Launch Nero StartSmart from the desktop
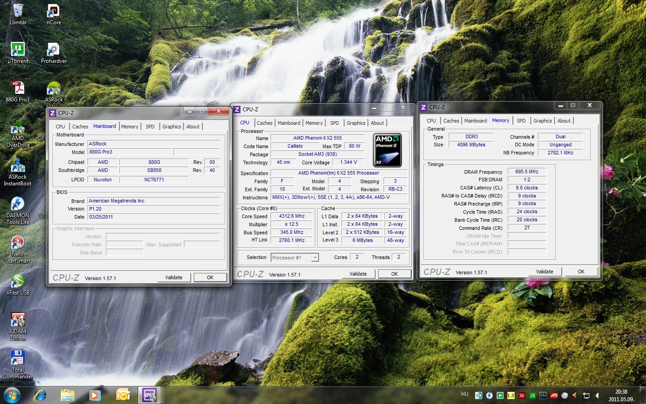Image resolution: width=646 pixels, height=404 pixels. coord(18,249)
